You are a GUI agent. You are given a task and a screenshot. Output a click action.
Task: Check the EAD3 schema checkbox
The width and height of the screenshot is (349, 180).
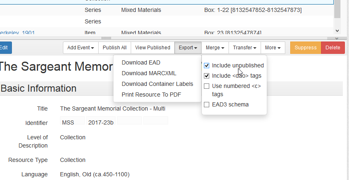(207, 104)
